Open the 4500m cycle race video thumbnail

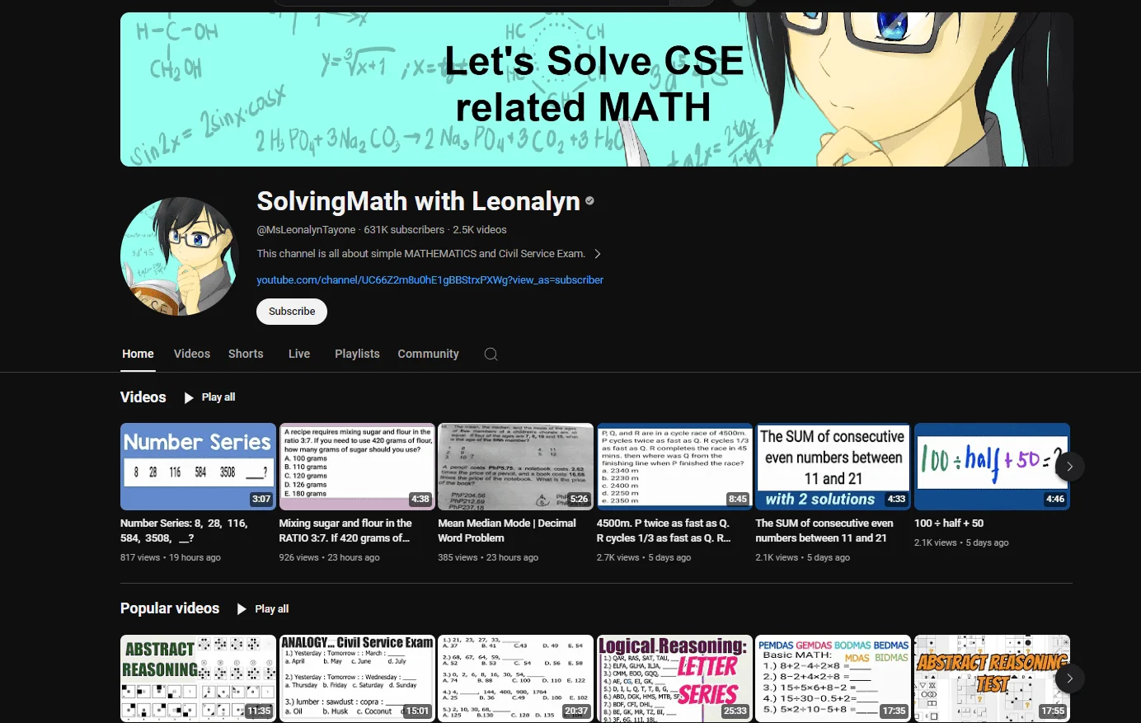pos(674,467)
